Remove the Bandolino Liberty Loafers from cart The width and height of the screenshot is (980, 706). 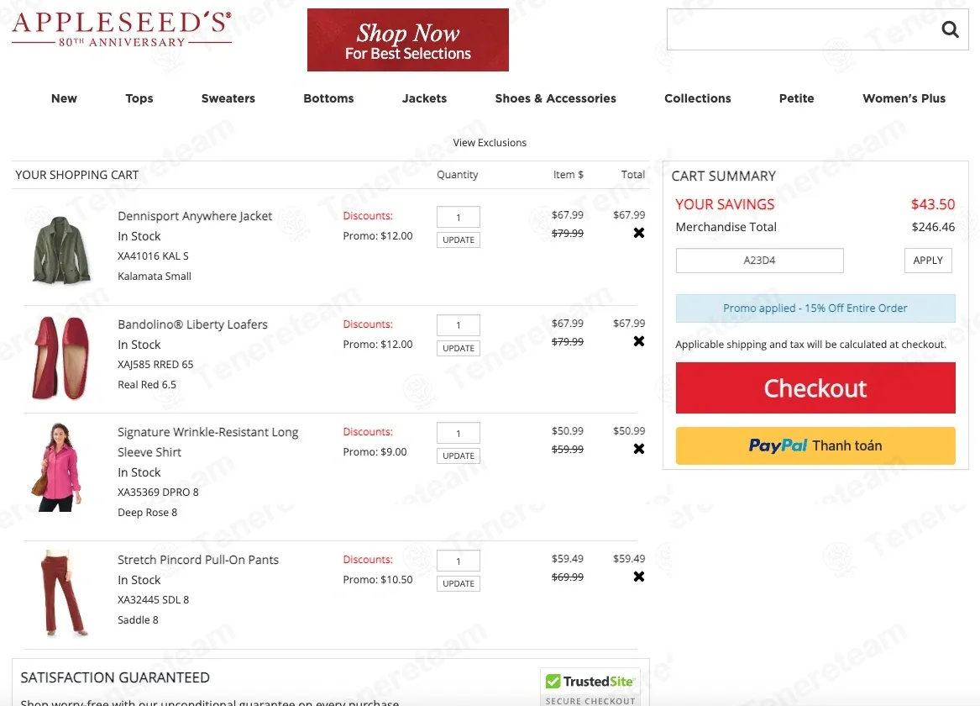pos(639,341)
